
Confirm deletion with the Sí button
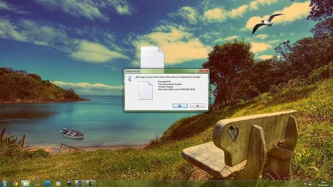180,105
